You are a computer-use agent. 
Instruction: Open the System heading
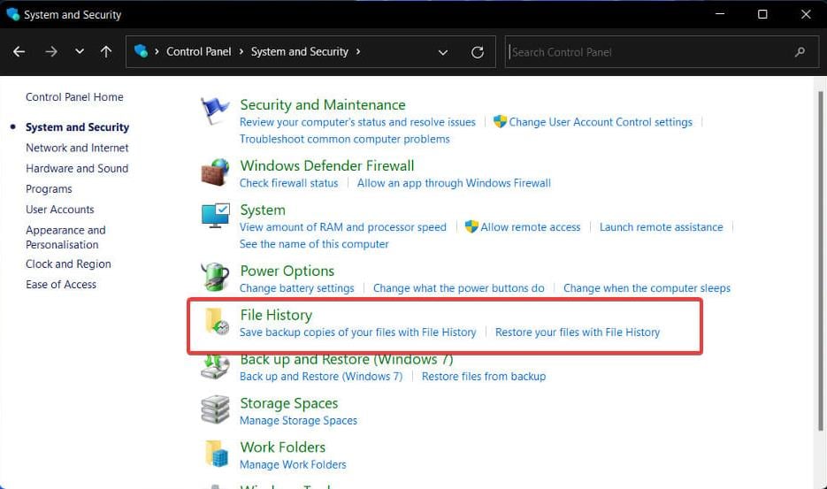pos(263,210)
